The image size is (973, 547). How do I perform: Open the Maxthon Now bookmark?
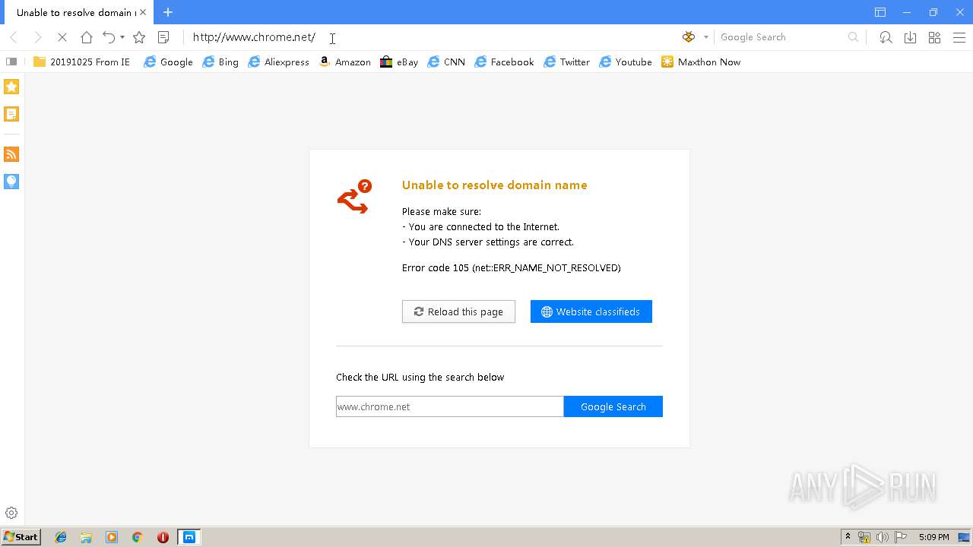[x=701, y=62]
